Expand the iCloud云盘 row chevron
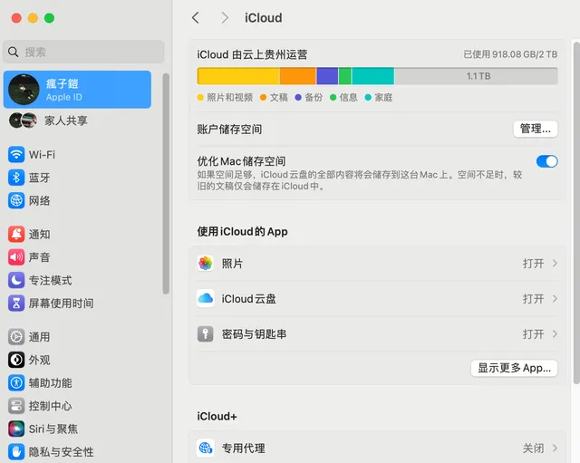The image size is (580, 463). (x=555, y=298)
